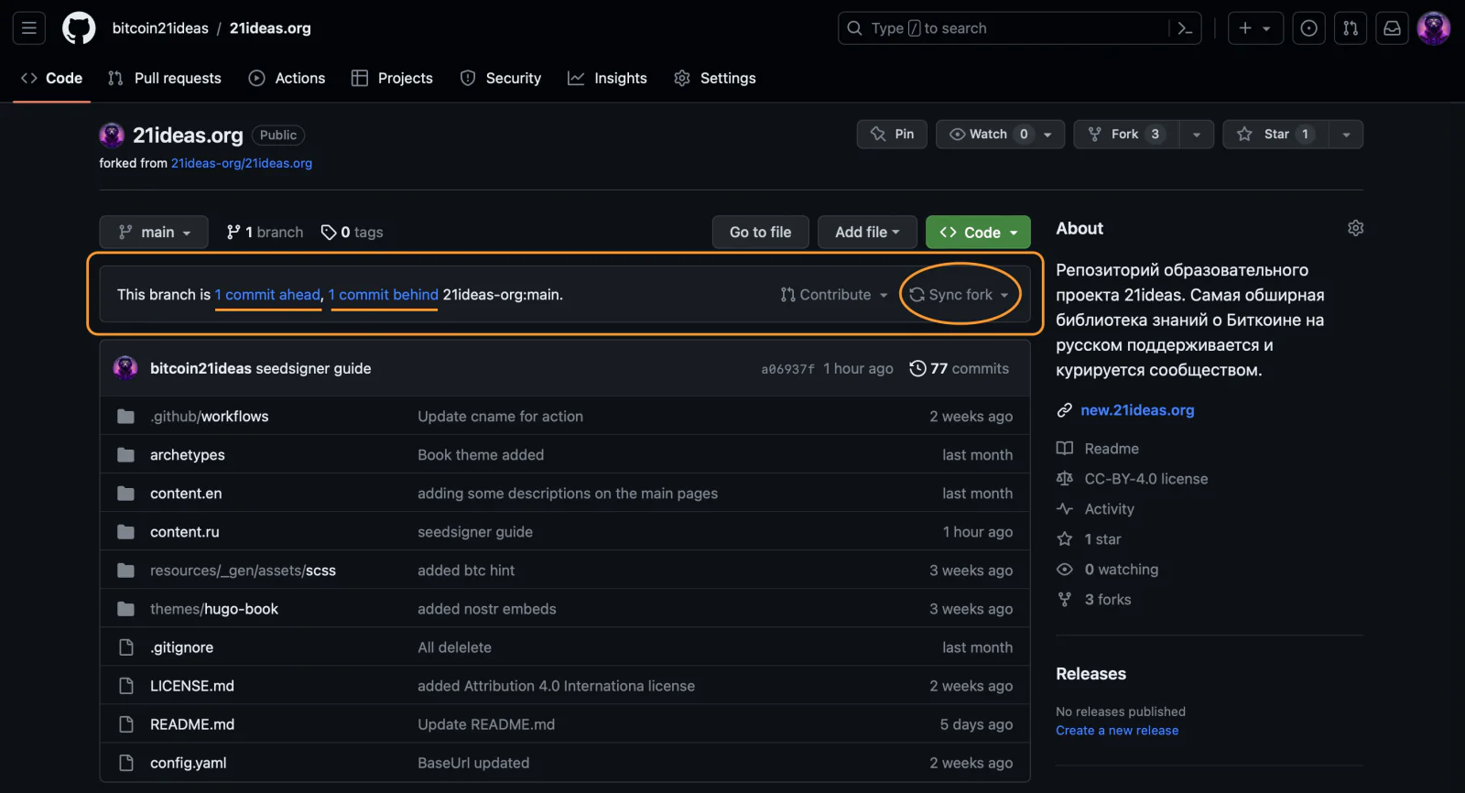The image size is (1465, 793).
Task: Open the notifications inbox icon
Action: coord(1392,28)
